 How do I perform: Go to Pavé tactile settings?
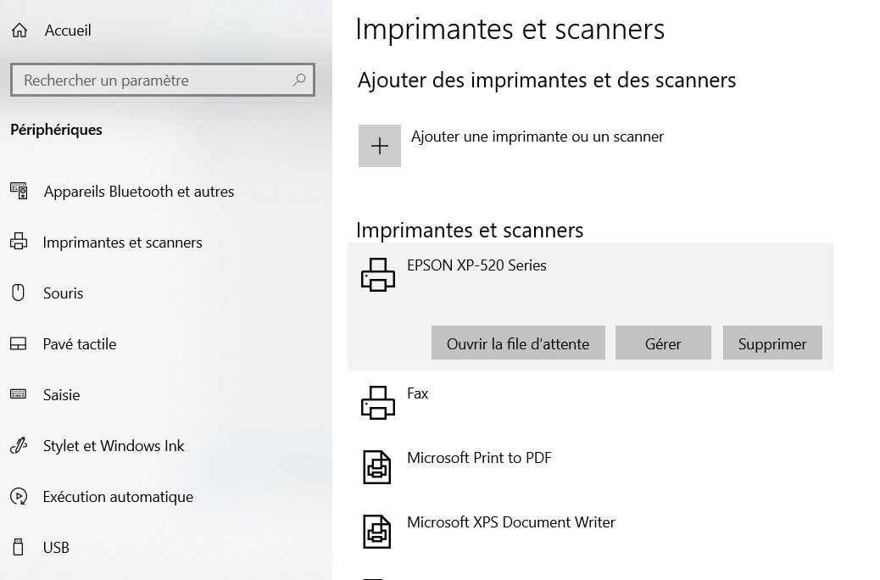click(80, 344)
